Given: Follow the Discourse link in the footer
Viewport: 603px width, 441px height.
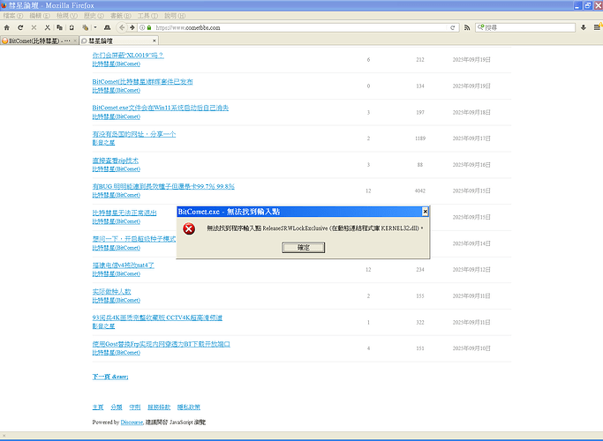Looking at the screenshot, I should (x=132, y=422).
